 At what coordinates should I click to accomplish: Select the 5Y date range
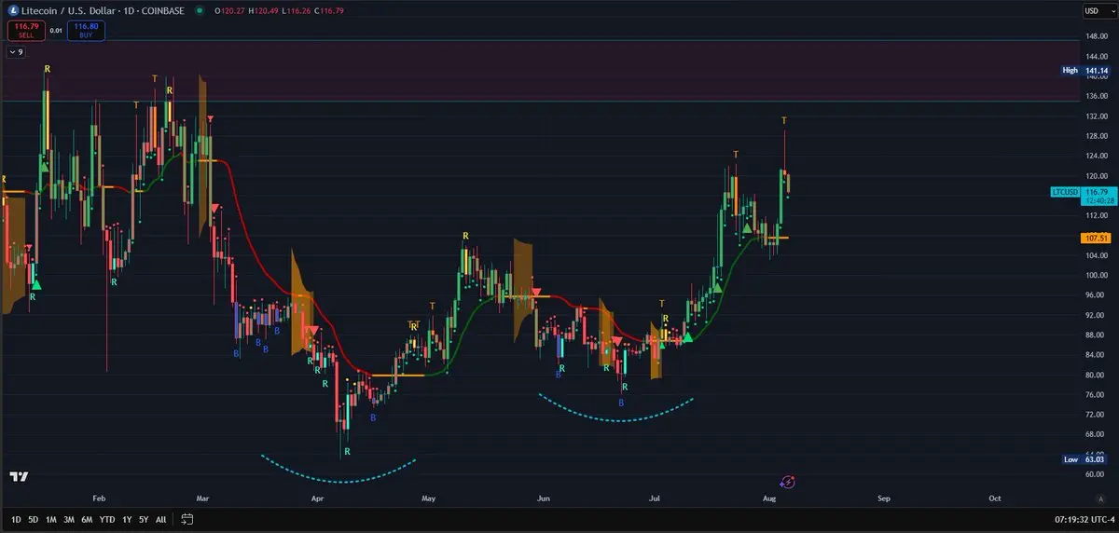[144, 519]
